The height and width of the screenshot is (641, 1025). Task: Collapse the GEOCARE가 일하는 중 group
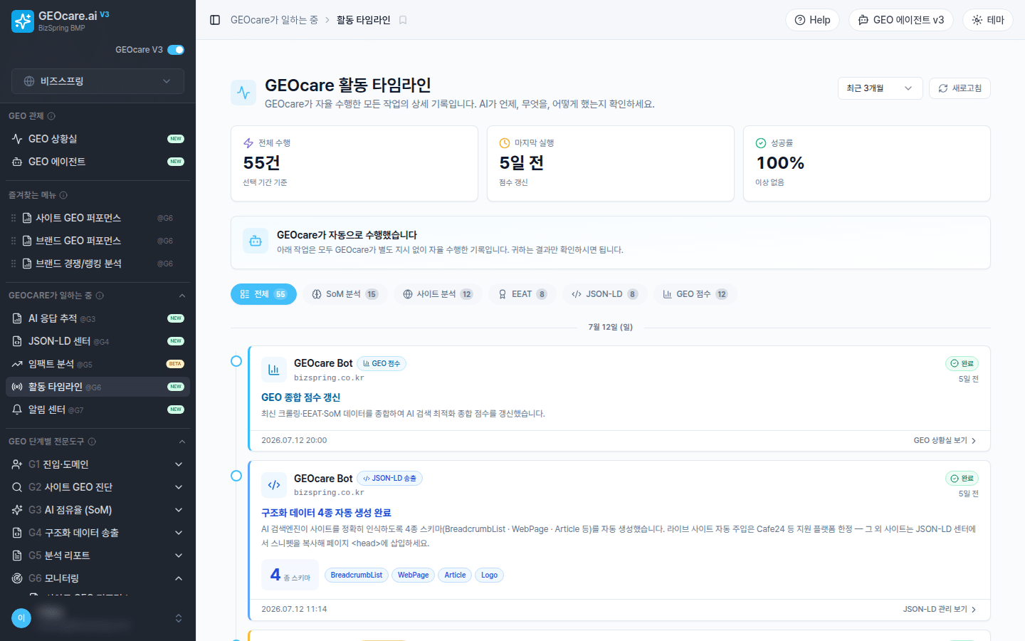coord(182,296)
